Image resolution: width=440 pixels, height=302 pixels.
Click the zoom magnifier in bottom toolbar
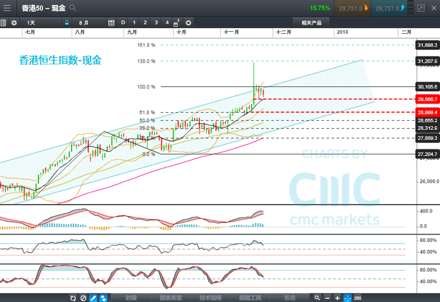pyautogui.click(x=317, y=298)
